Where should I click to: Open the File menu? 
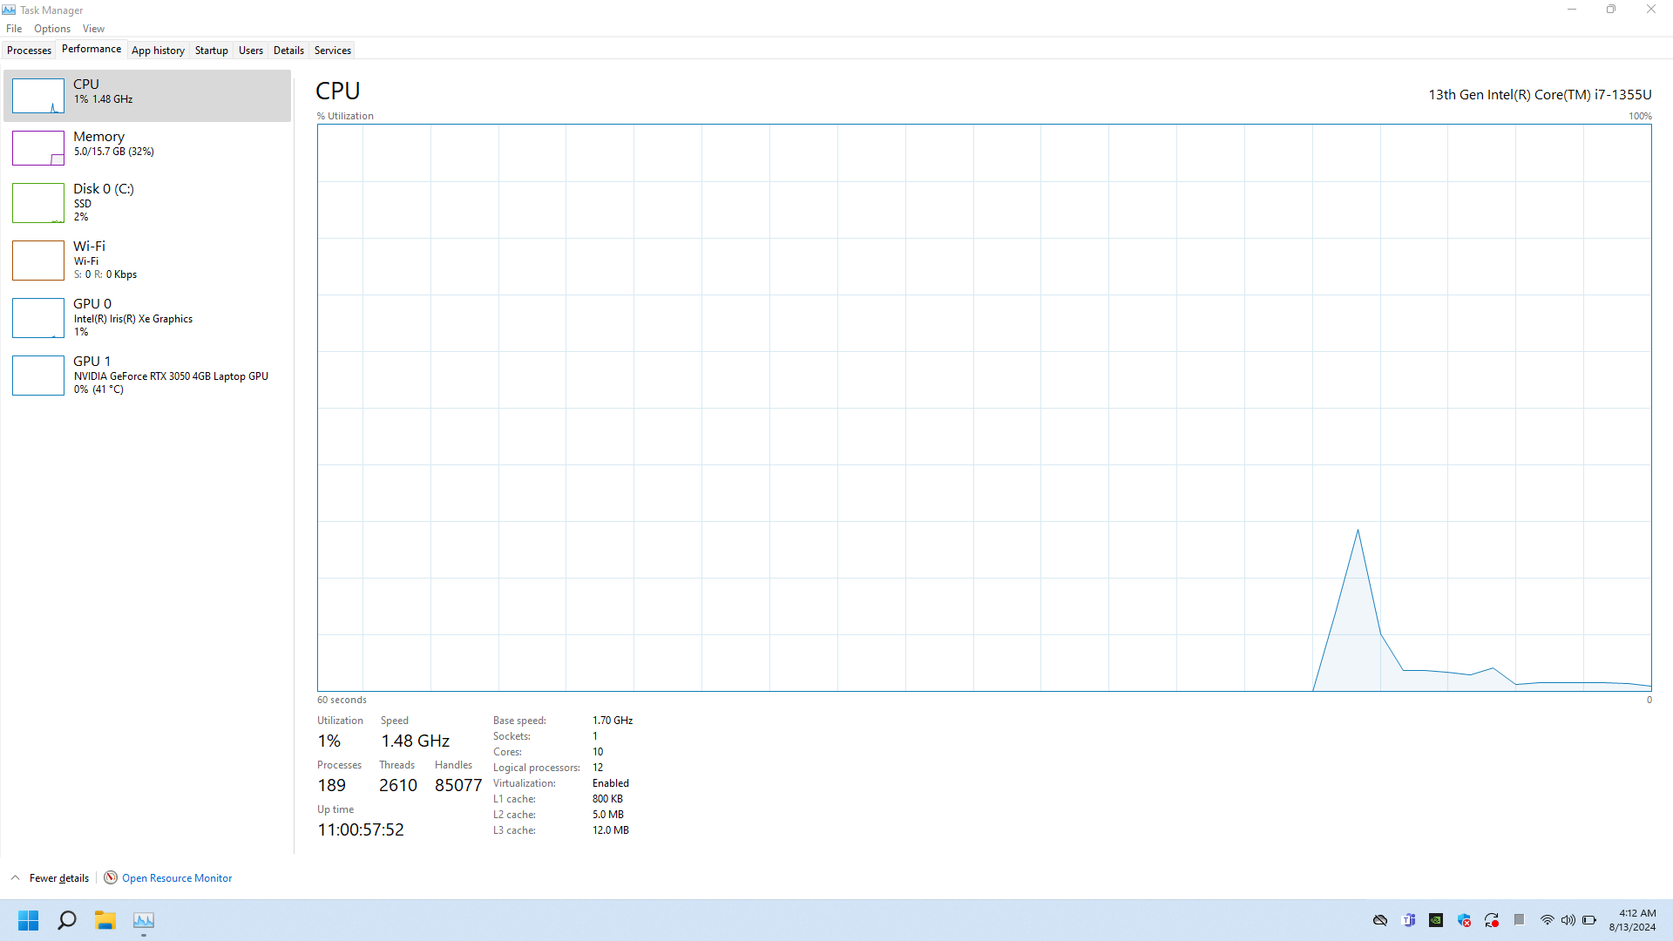pos(14,29)
